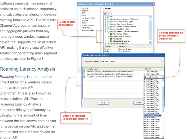Screen dimensions: 187x139
Task: Click the delete adapter X toolbar icon
Action: click(x=109, y=13)
